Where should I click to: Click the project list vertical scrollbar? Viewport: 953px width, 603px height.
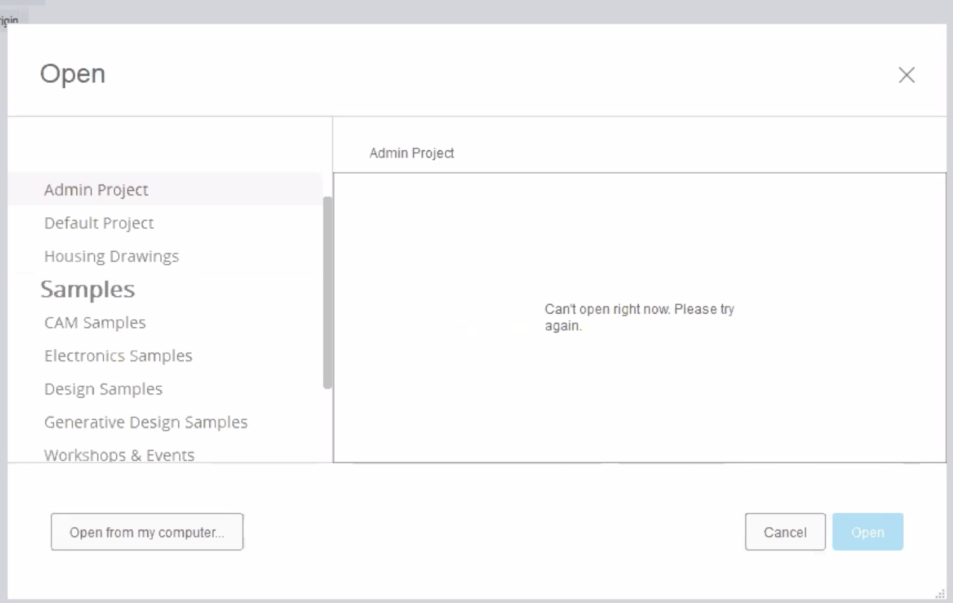[x=327, y=292]
